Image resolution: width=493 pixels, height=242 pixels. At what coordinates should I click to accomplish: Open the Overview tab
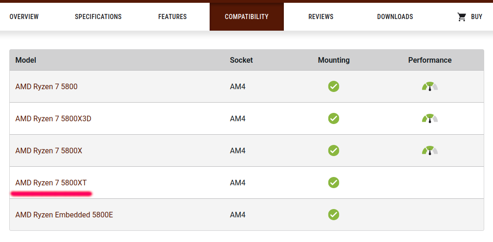click(x=24, y=17)
